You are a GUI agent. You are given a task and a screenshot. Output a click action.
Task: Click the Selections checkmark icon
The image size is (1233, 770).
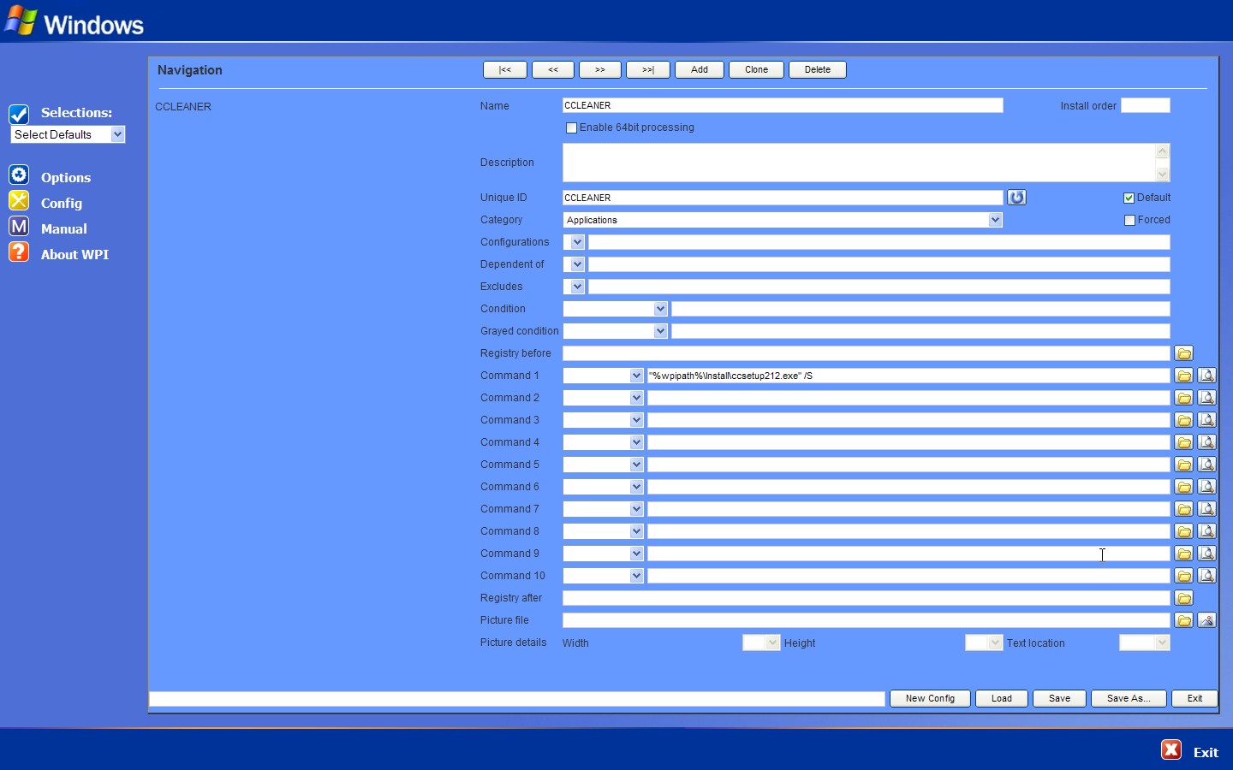(19, 114)
